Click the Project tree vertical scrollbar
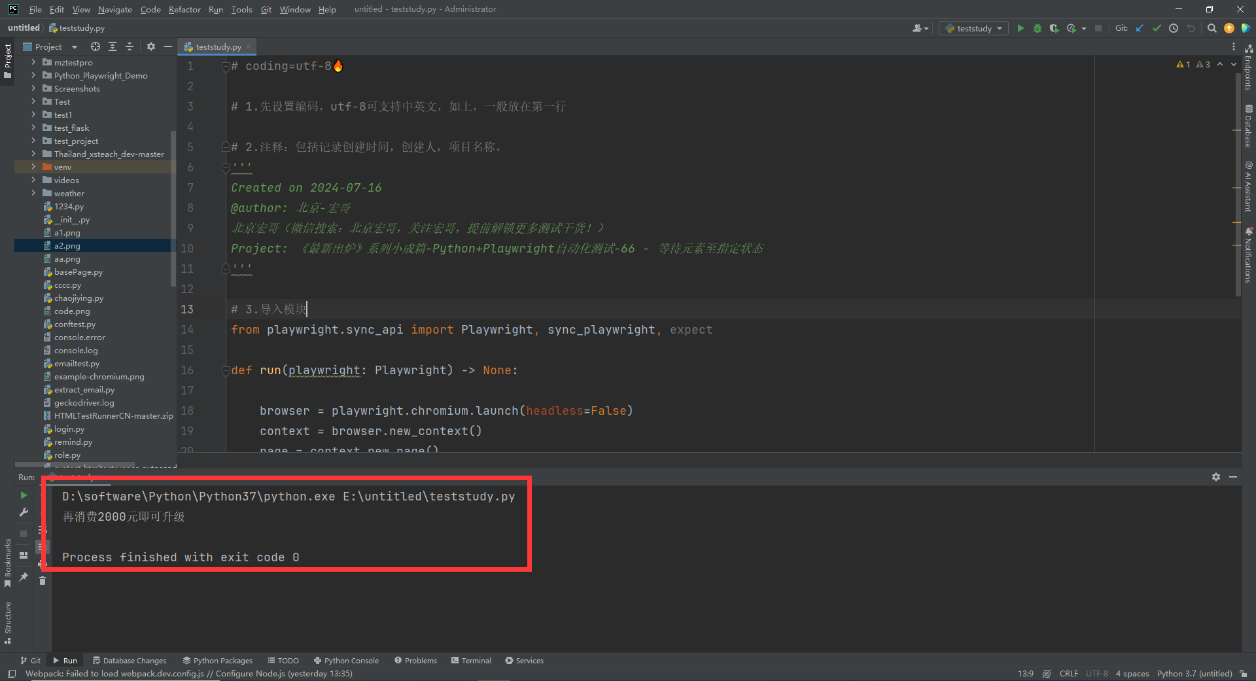The image size is (1256, 681). click(173, 208)
